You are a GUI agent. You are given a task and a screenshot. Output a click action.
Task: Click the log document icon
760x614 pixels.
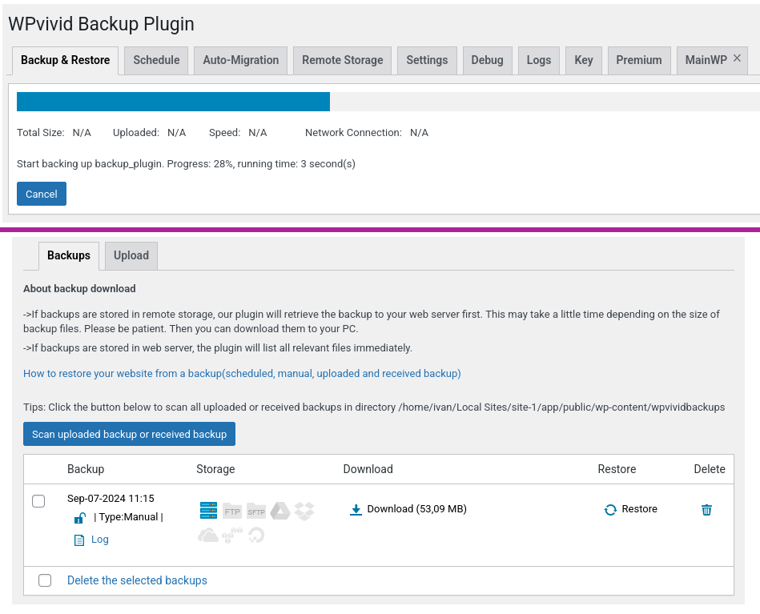tap(79, 540)
